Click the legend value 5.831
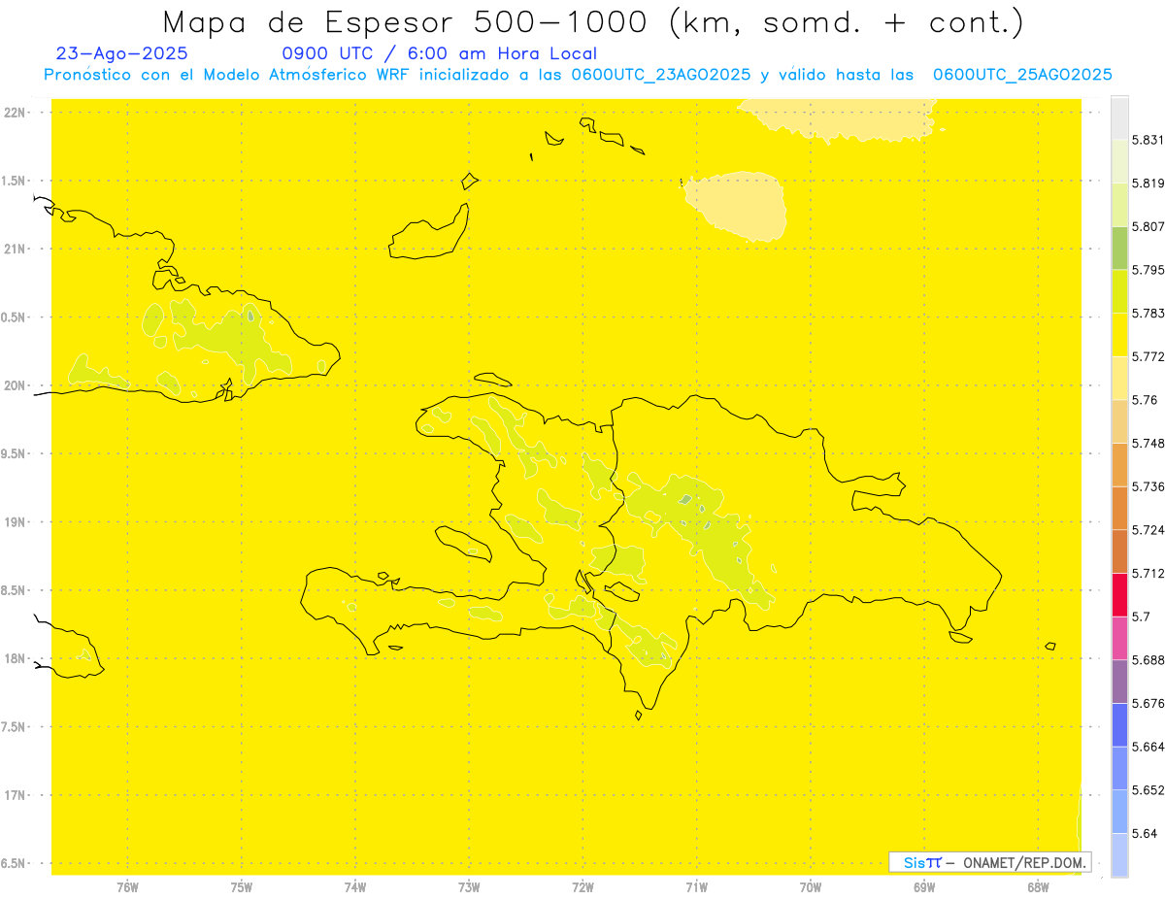This screenshot has width=1165, height=900. (x=1148, y=140)
